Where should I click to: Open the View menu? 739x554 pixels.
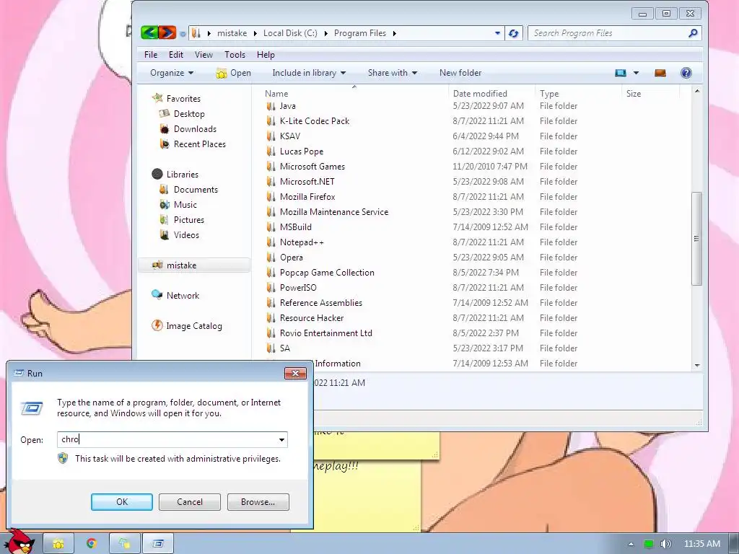(x=204, y=55)
